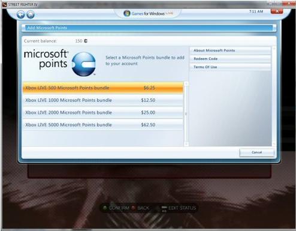Open the Redeem Code option
The image size is (296, 231).
coord(231,59)
